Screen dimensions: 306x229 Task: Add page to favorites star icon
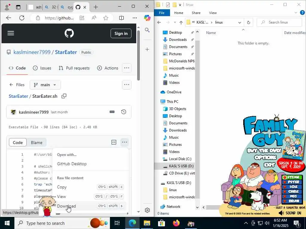106,18
